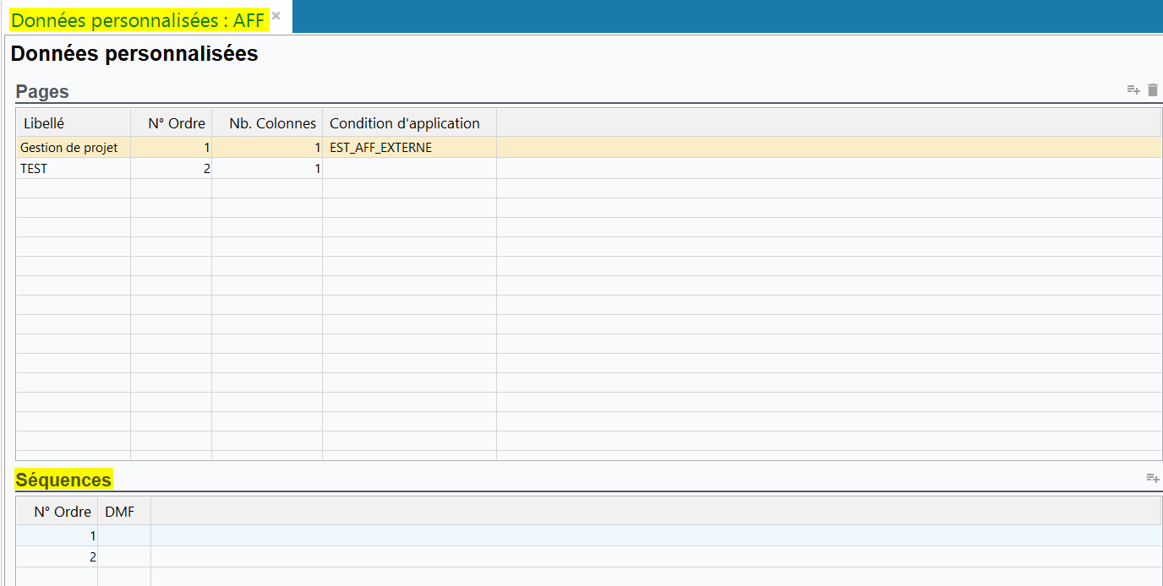Select sequence row with N° Ordre 1

point(57,535)
